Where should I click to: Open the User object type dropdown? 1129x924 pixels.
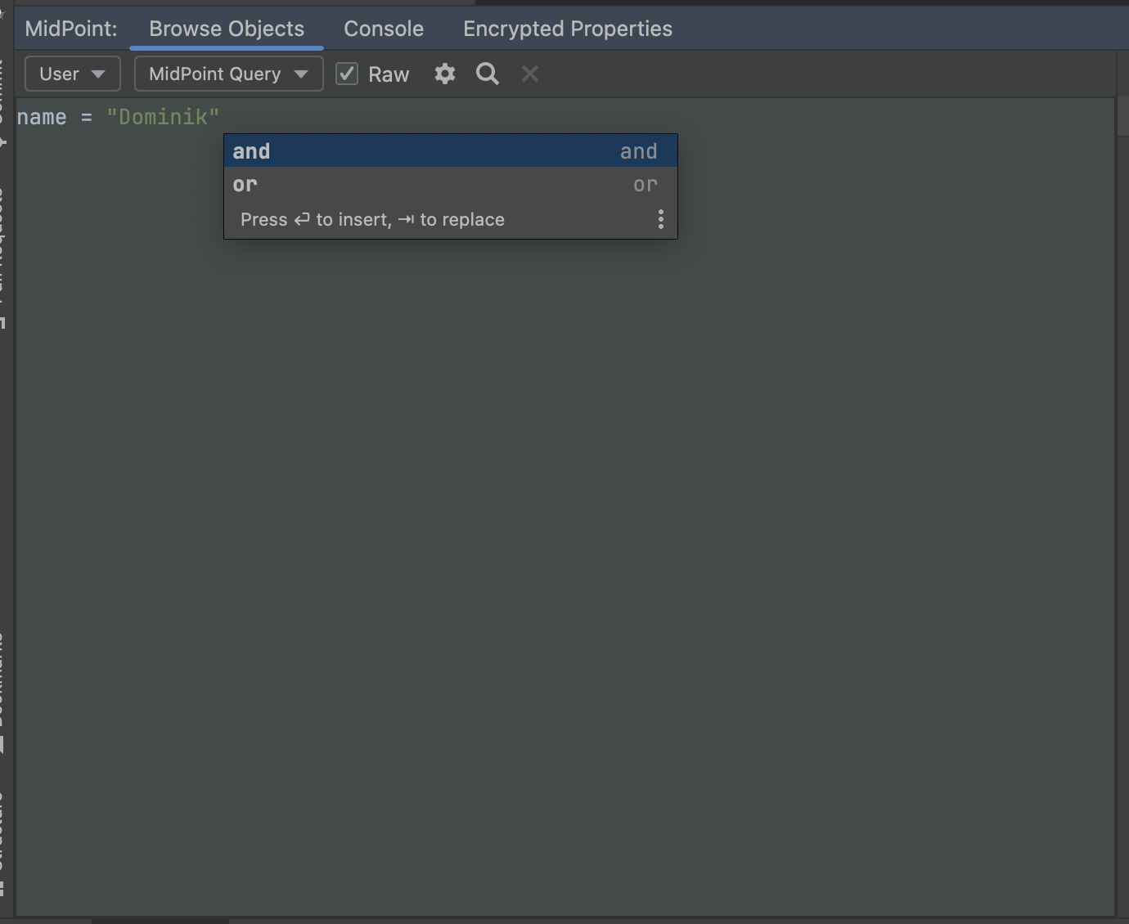[x=72, y=74]
